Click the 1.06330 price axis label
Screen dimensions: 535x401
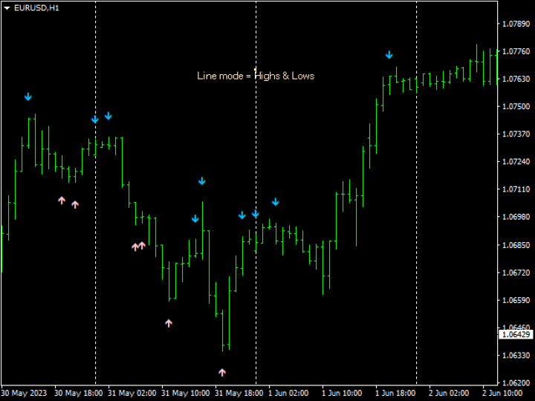tap(516, 355)
